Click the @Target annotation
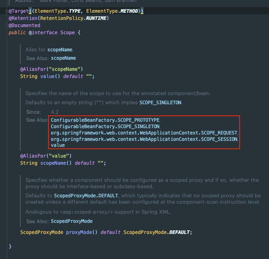 click(x=19, y=11)
